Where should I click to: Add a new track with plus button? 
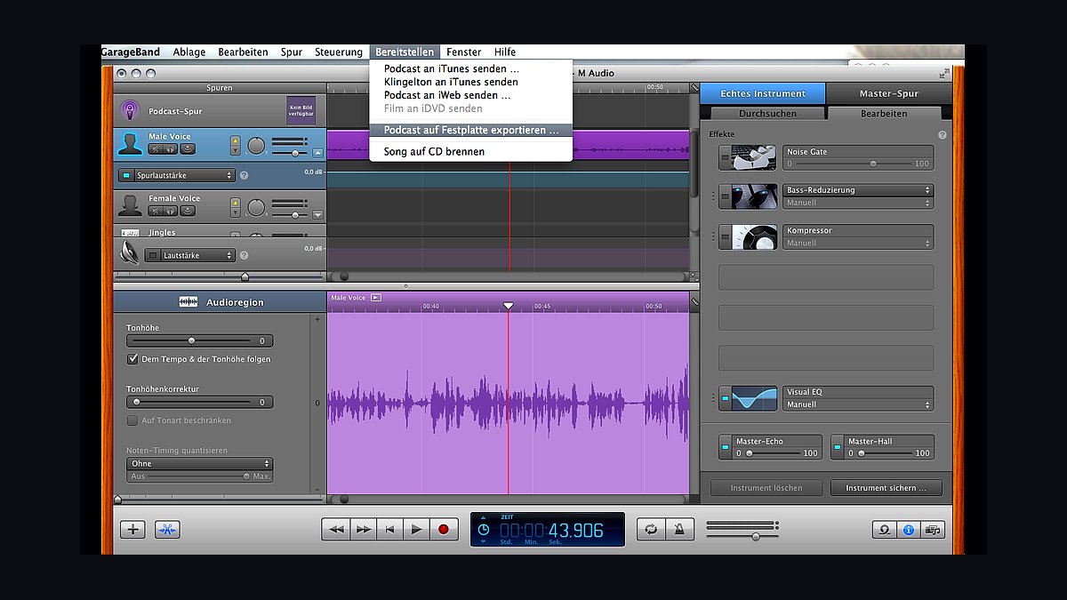click(132, 529)
